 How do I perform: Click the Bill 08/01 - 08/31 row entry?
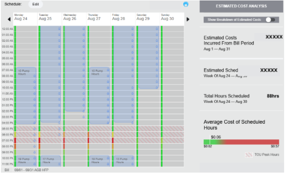coord(93,170)
